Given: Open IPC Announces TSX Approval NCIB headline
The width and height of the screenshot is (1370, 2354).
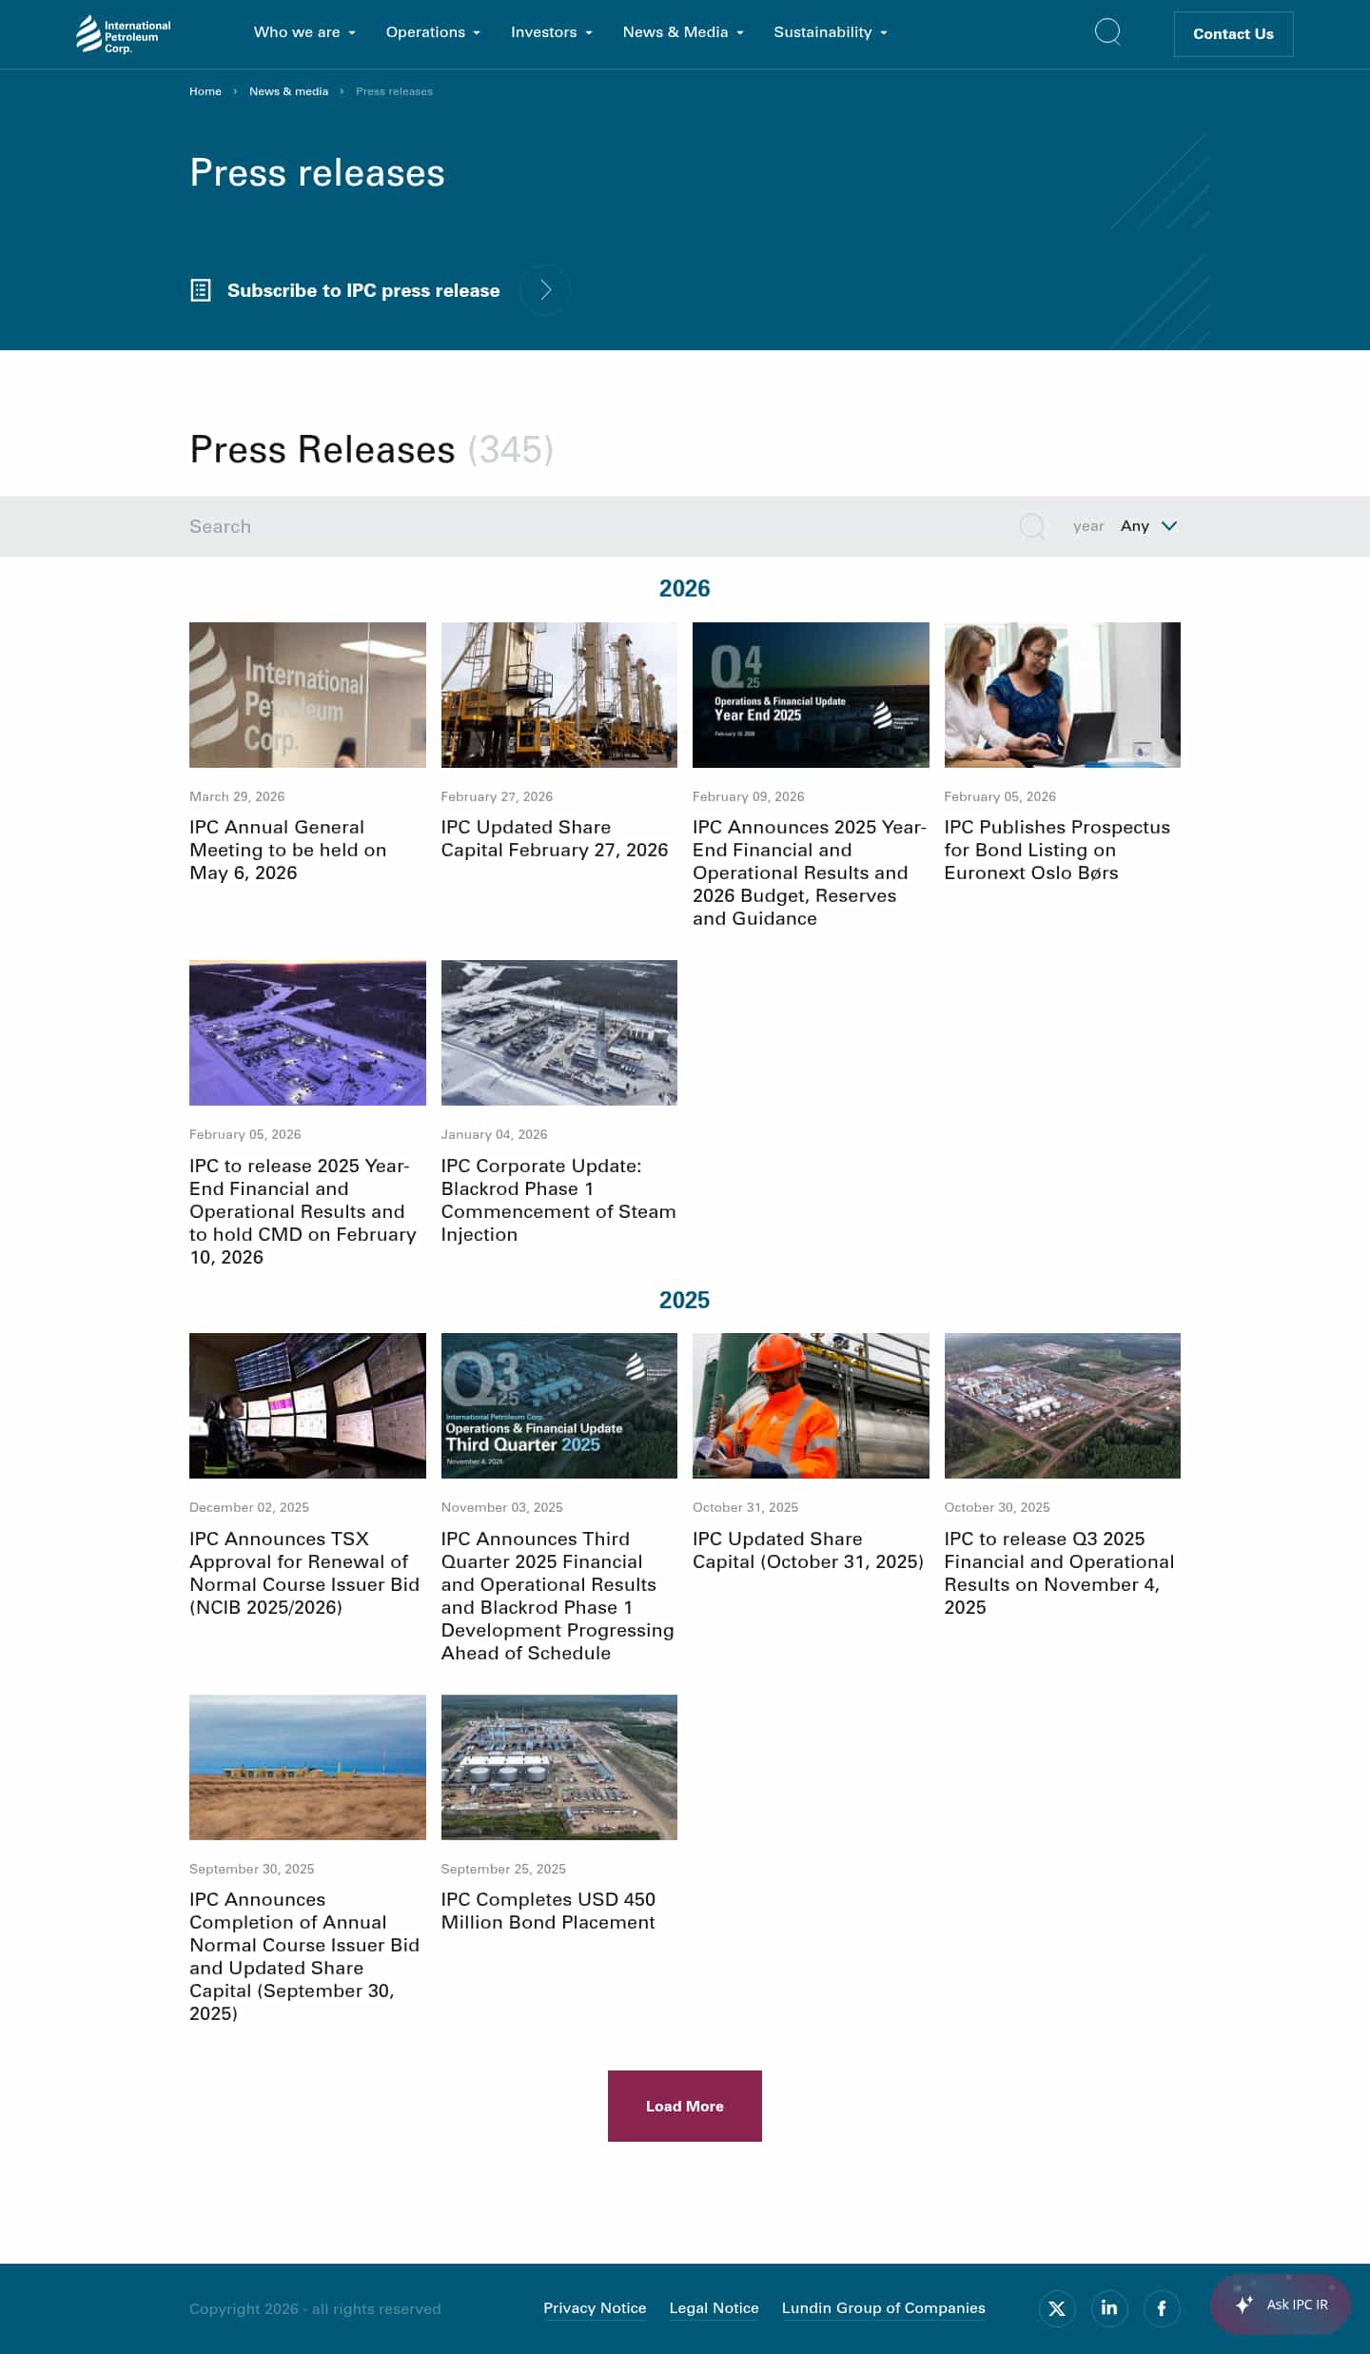Looking at the screenshot, I should [304, 1573].
